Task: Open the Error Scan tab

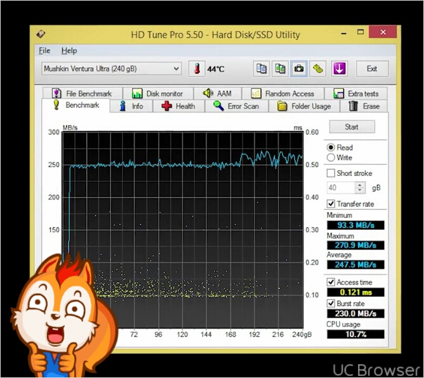Action: click(237, 106)
